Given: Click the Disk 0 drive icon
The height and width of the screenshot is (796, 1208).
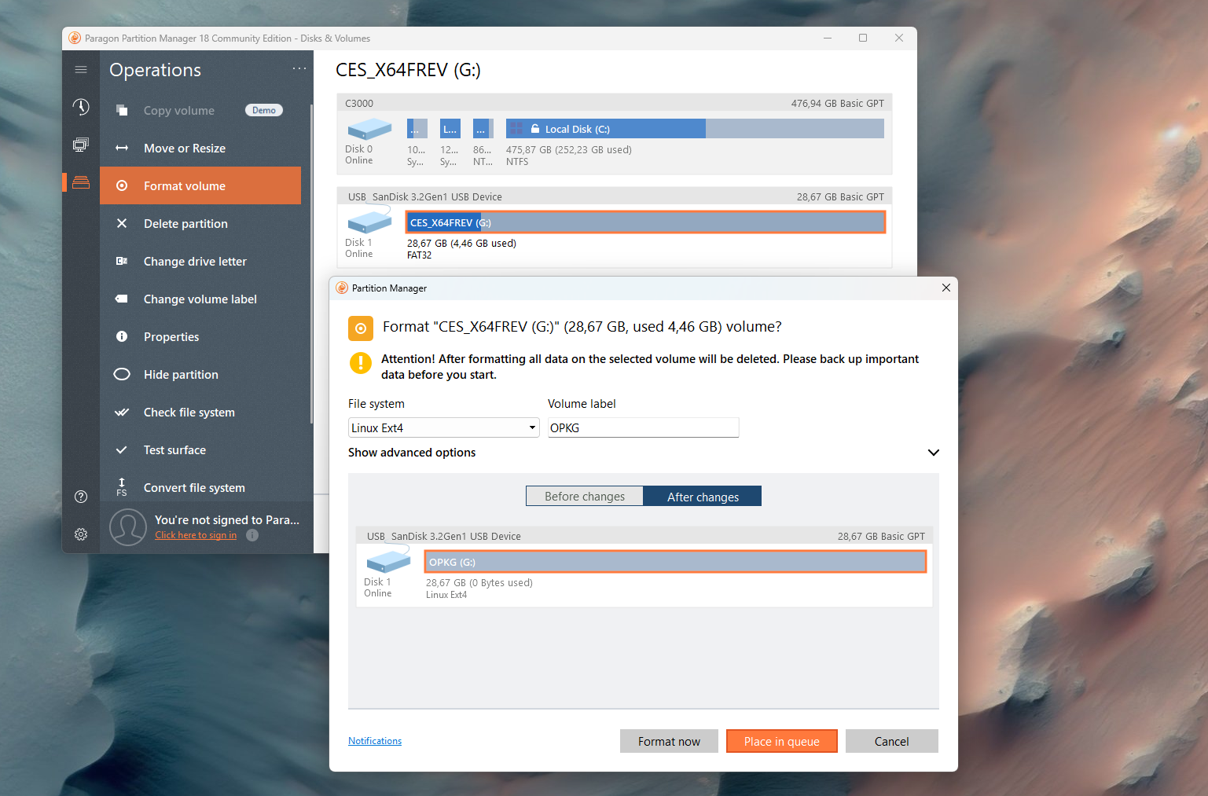Looking at the screenshot, I should pyautogui.click(x=369, y=129).
